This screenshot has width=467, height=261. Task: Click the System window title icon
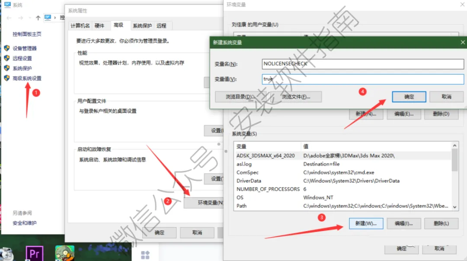click(x=7, y=4)
